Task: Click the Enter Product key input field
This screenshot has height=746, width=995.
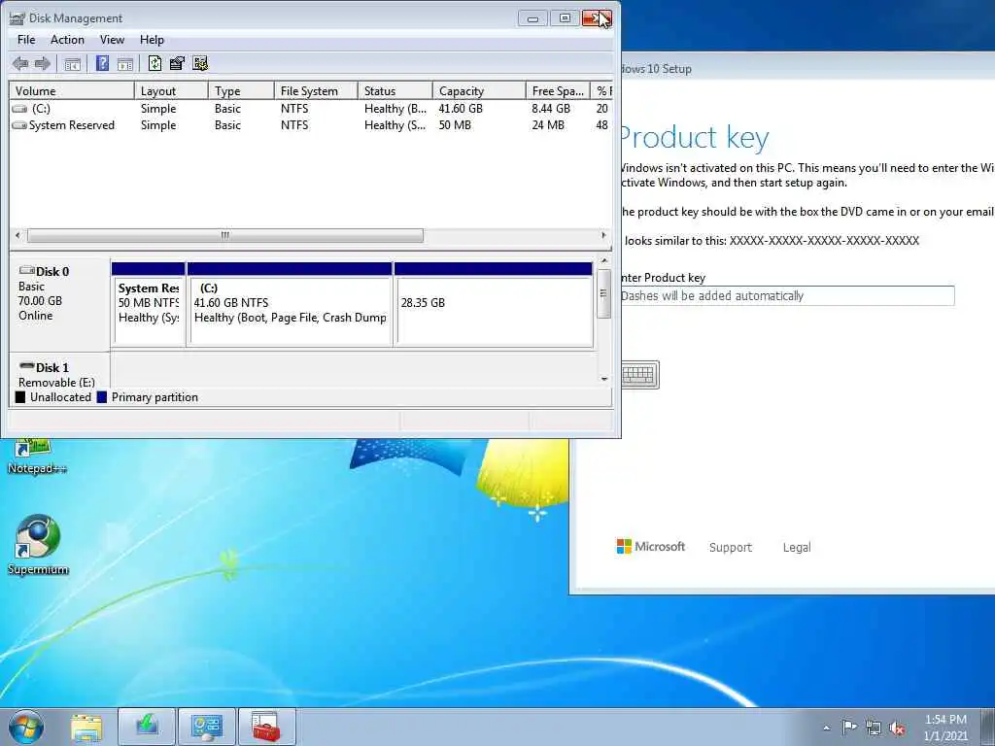Action: (x=787, y=295)
